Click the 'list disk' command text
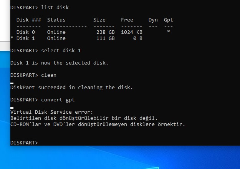Screen dimensions: 240x169 55,8
